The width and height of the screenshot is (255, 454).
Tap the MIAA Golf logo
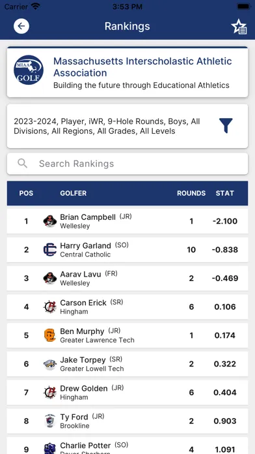coord(29,70)
